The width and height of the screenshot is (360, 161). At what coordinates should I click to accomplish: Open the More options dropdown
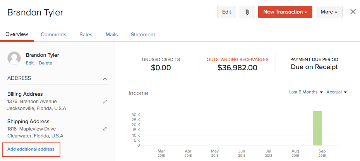pos(329,12)
